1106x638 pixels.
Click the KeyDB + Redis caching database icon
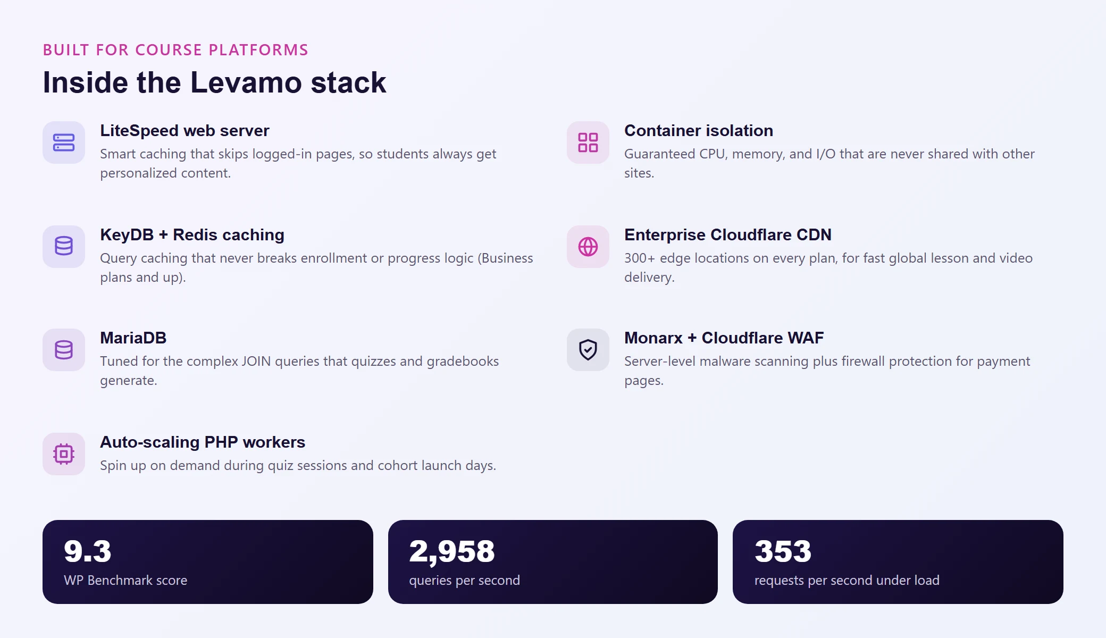64,246
